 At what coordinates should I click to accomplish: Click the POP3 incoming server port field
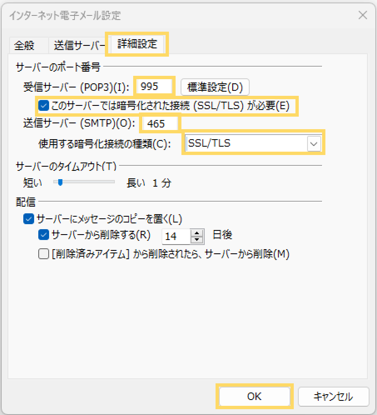pyautogui.click(x=155, y=87)
